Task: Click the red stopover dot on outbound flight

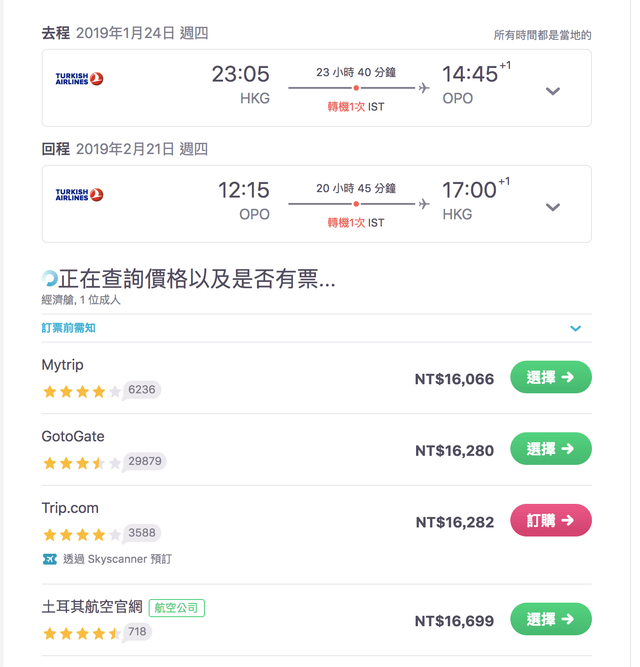Action: (x=356, y=88)
